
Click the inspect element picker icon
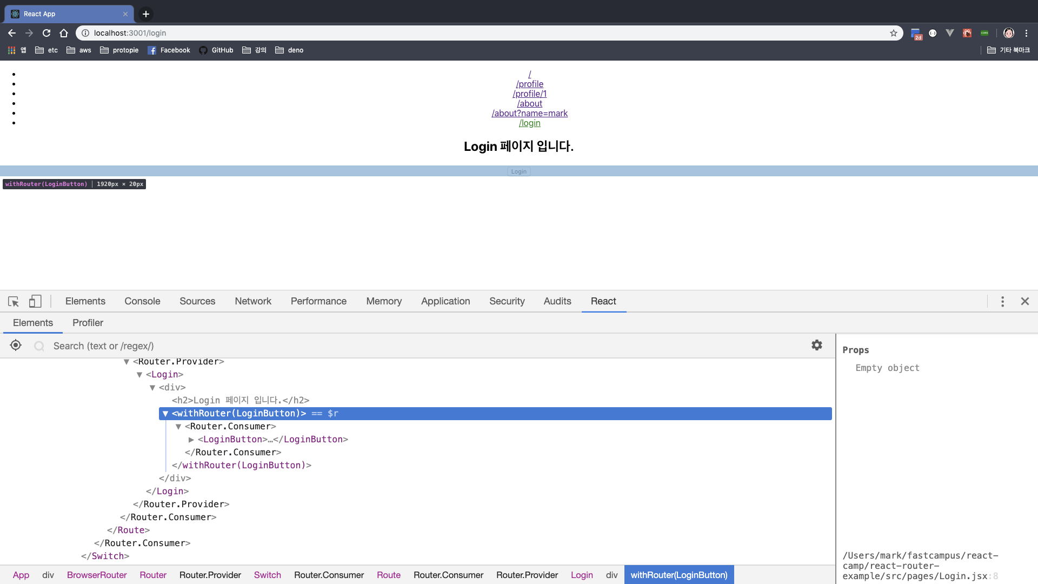tap(14, 302)
